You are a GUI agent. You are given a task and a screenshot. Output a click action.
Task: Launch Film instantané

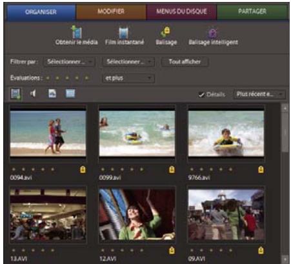(x=124, y=33)
